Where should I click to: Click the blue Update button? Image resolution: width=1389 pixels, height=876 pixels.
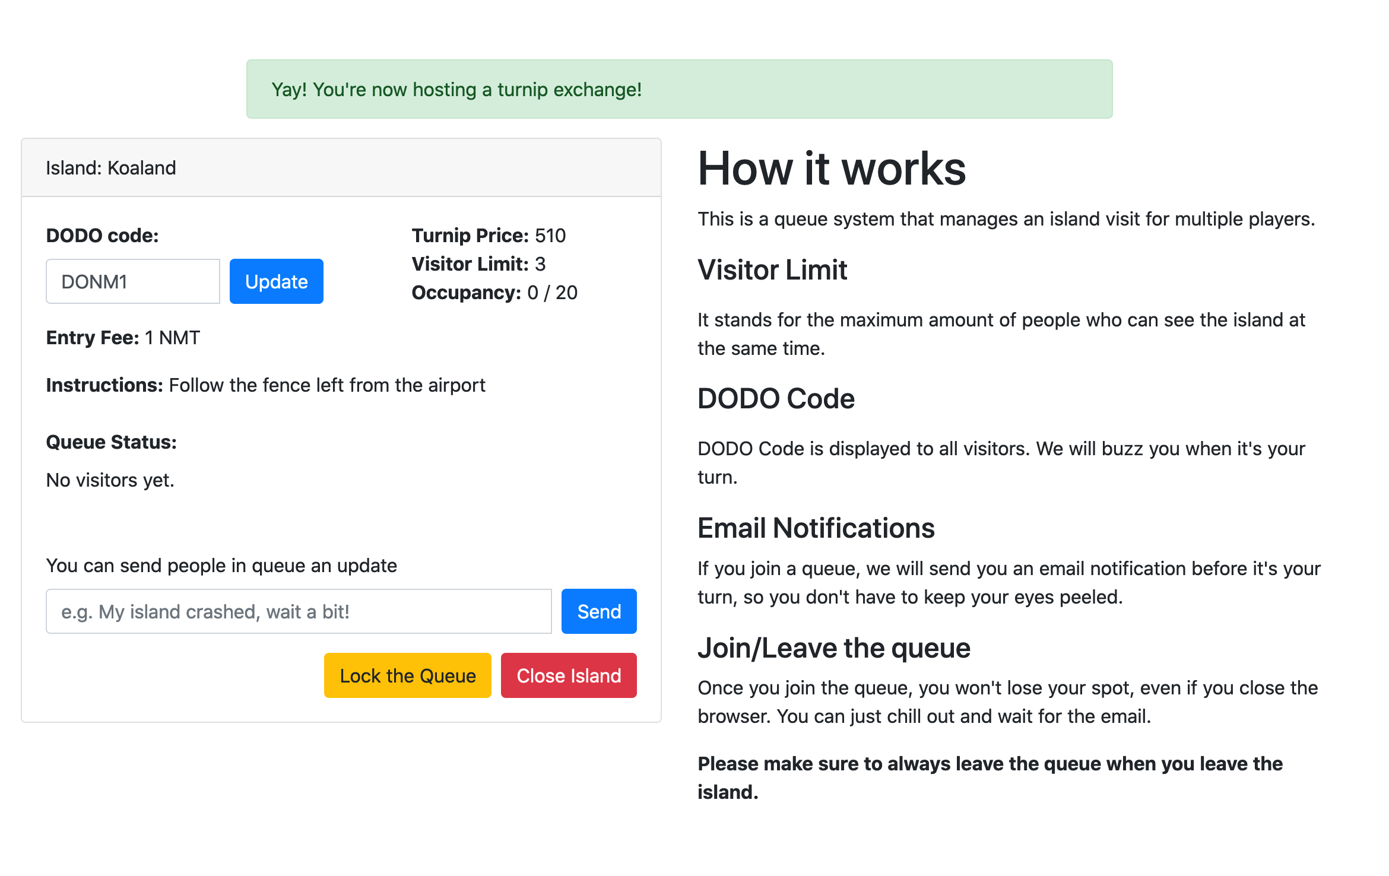tap(276, 281)
